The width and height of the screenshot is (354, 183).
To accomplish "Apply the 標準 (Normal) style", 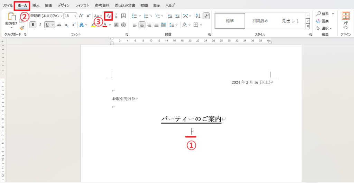I will click(230, 21).
